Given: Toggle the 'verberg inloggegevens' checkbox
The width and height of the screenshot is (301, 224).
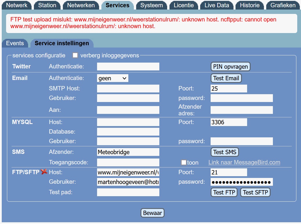Looking at the screenshot, I should (75, 55).
